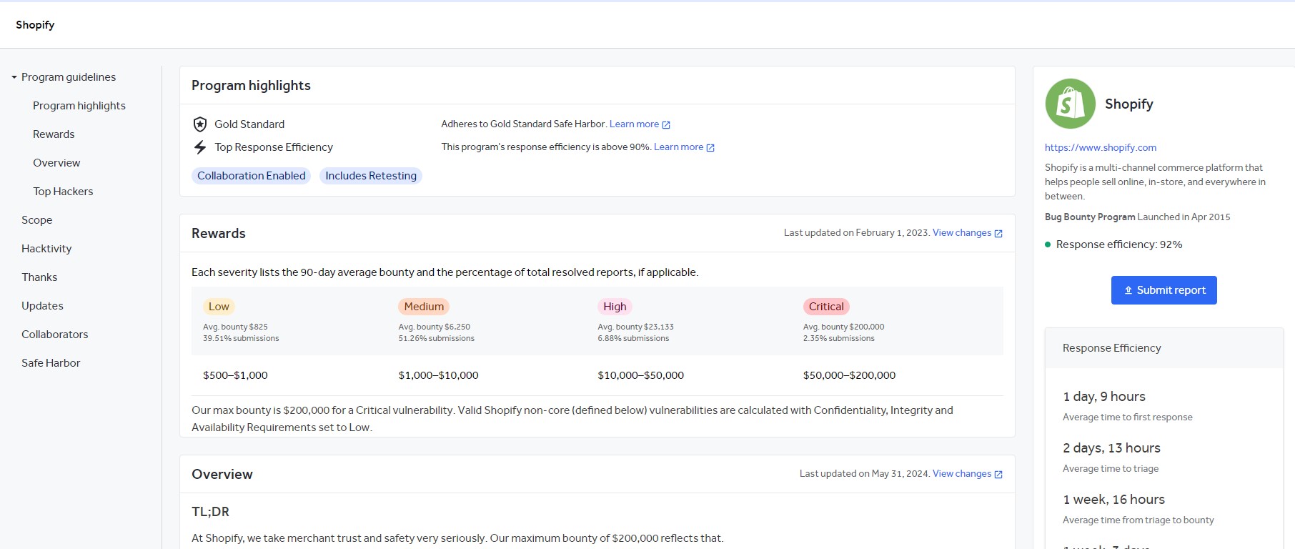Open Top Hackers sidebar item
Screen dimensions: 1295x549
pos(63,192)
